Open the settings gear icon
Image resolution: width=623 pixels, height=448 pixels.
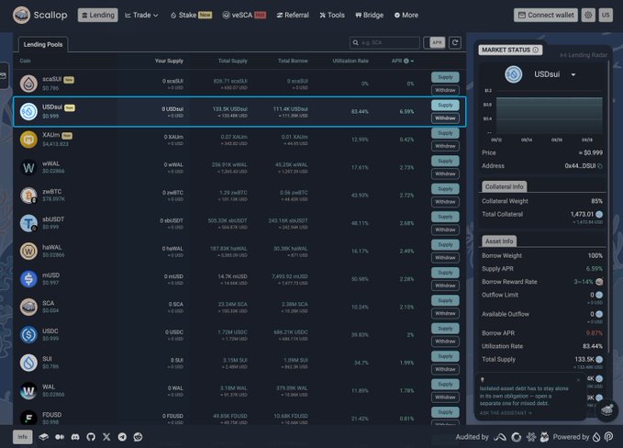tap(588, 15)
